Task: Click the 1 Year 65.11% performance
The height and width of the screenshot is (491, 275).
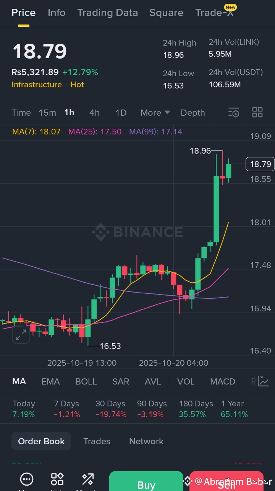Action: (234, 409)
